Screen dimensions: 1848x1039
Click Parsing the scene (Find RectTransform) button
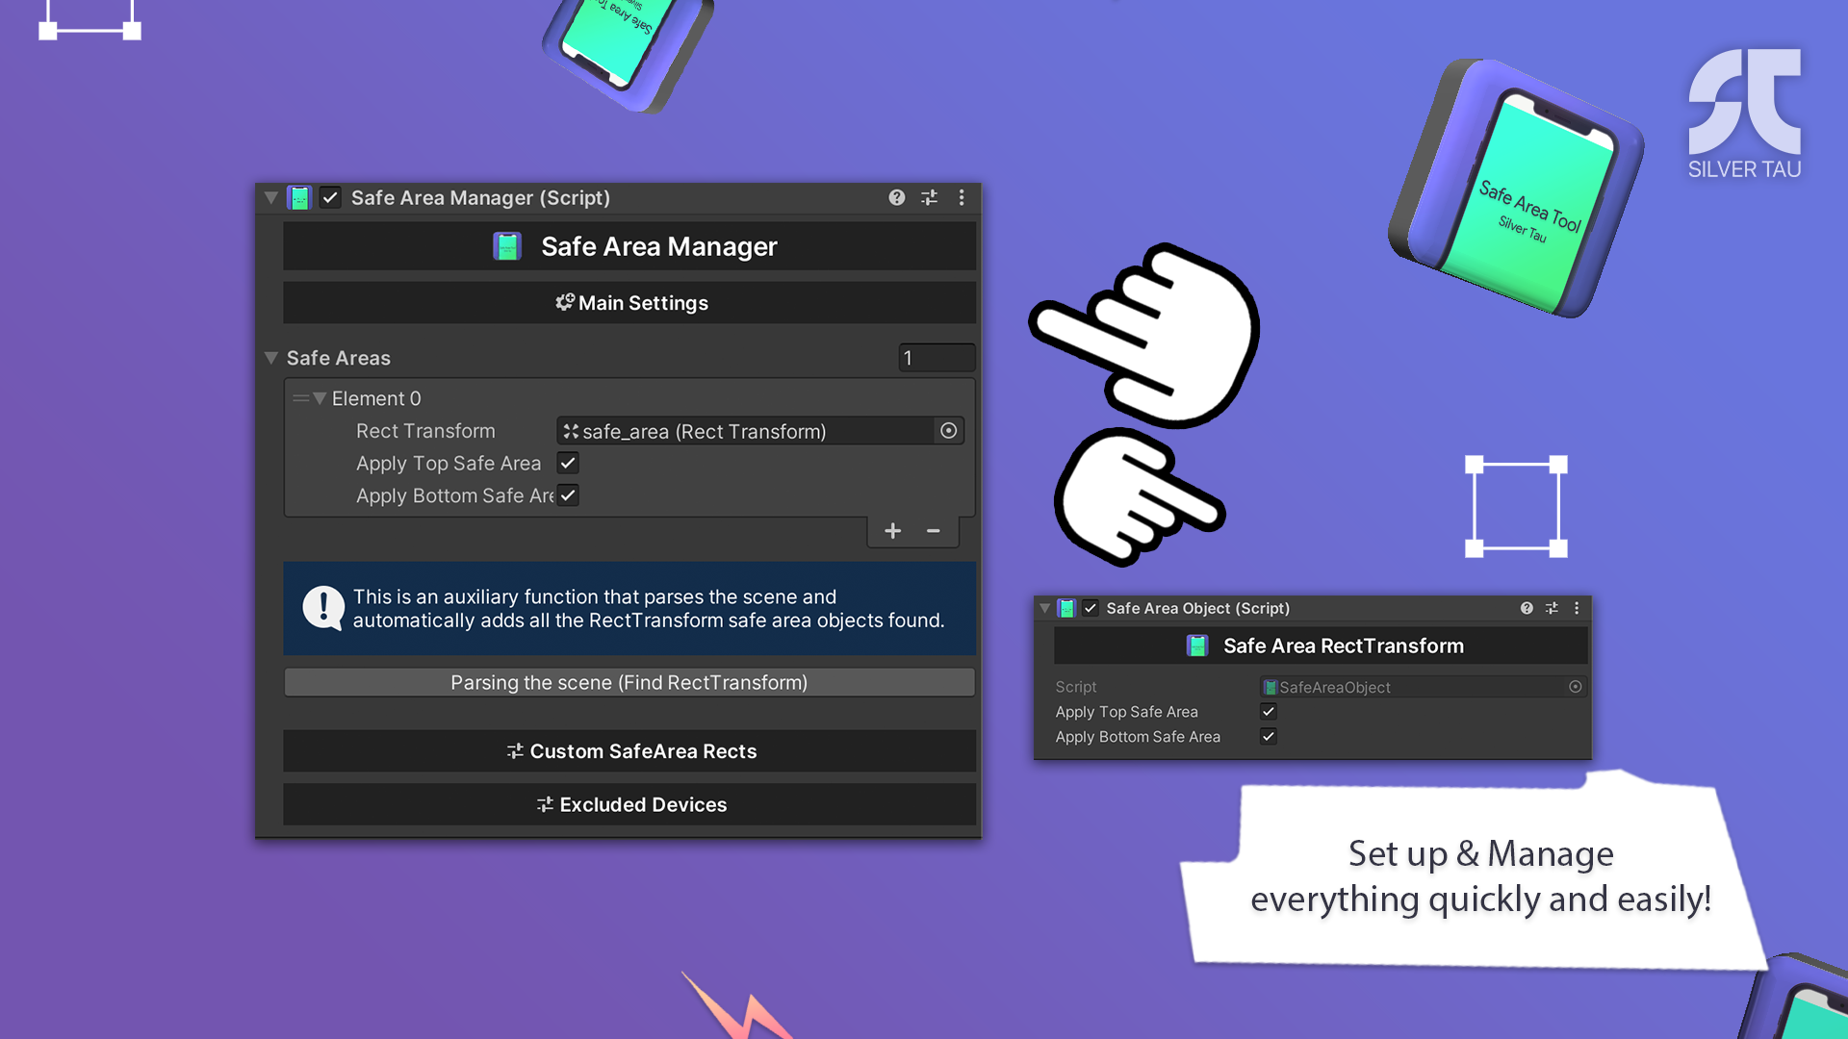click(629, 682)
